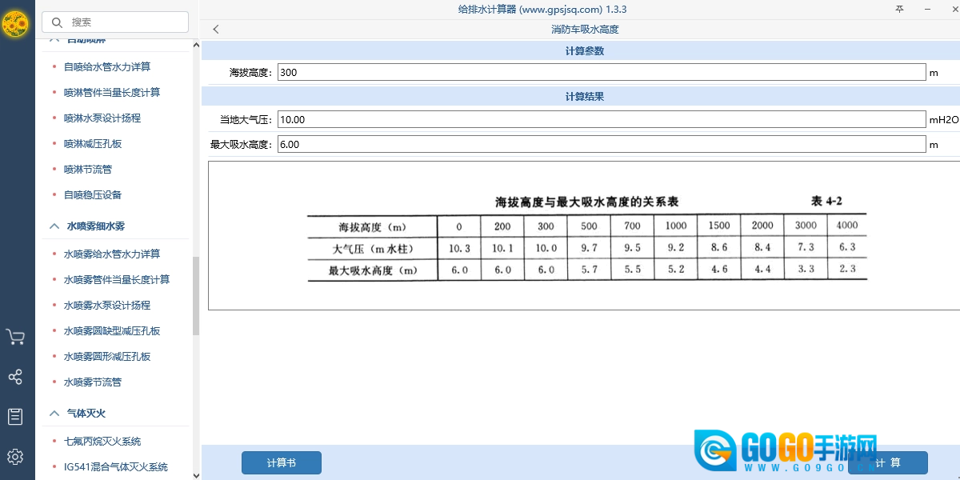Click the sidebar scroll down arrow
The image size is (960, 480).
(x=196, y=475)
